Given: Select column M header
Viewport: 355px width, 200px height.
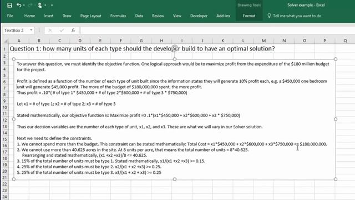Looking at the screenshot, I should pyautogui.click(x=263, y=41).
